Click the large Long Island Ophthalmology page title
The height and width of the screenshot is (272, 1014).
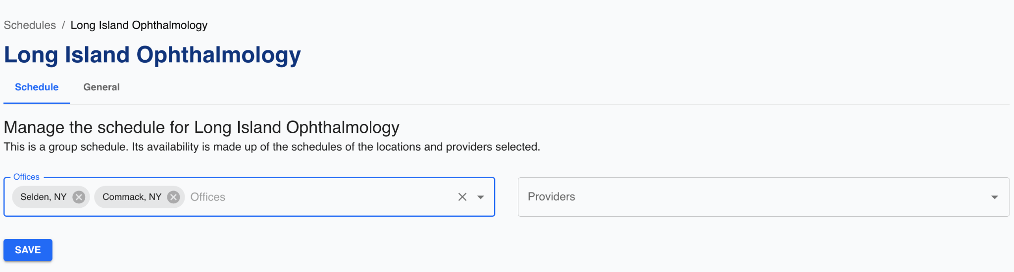pos(152,55)
